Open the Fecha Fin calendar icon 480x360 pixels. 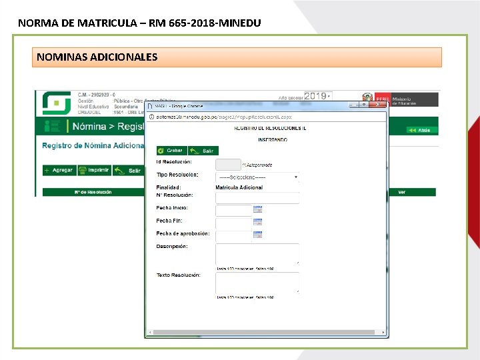click(257, 222)
